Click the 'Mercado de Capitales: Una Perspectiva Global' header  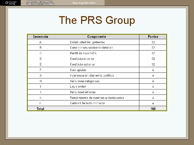coord(40,3)
